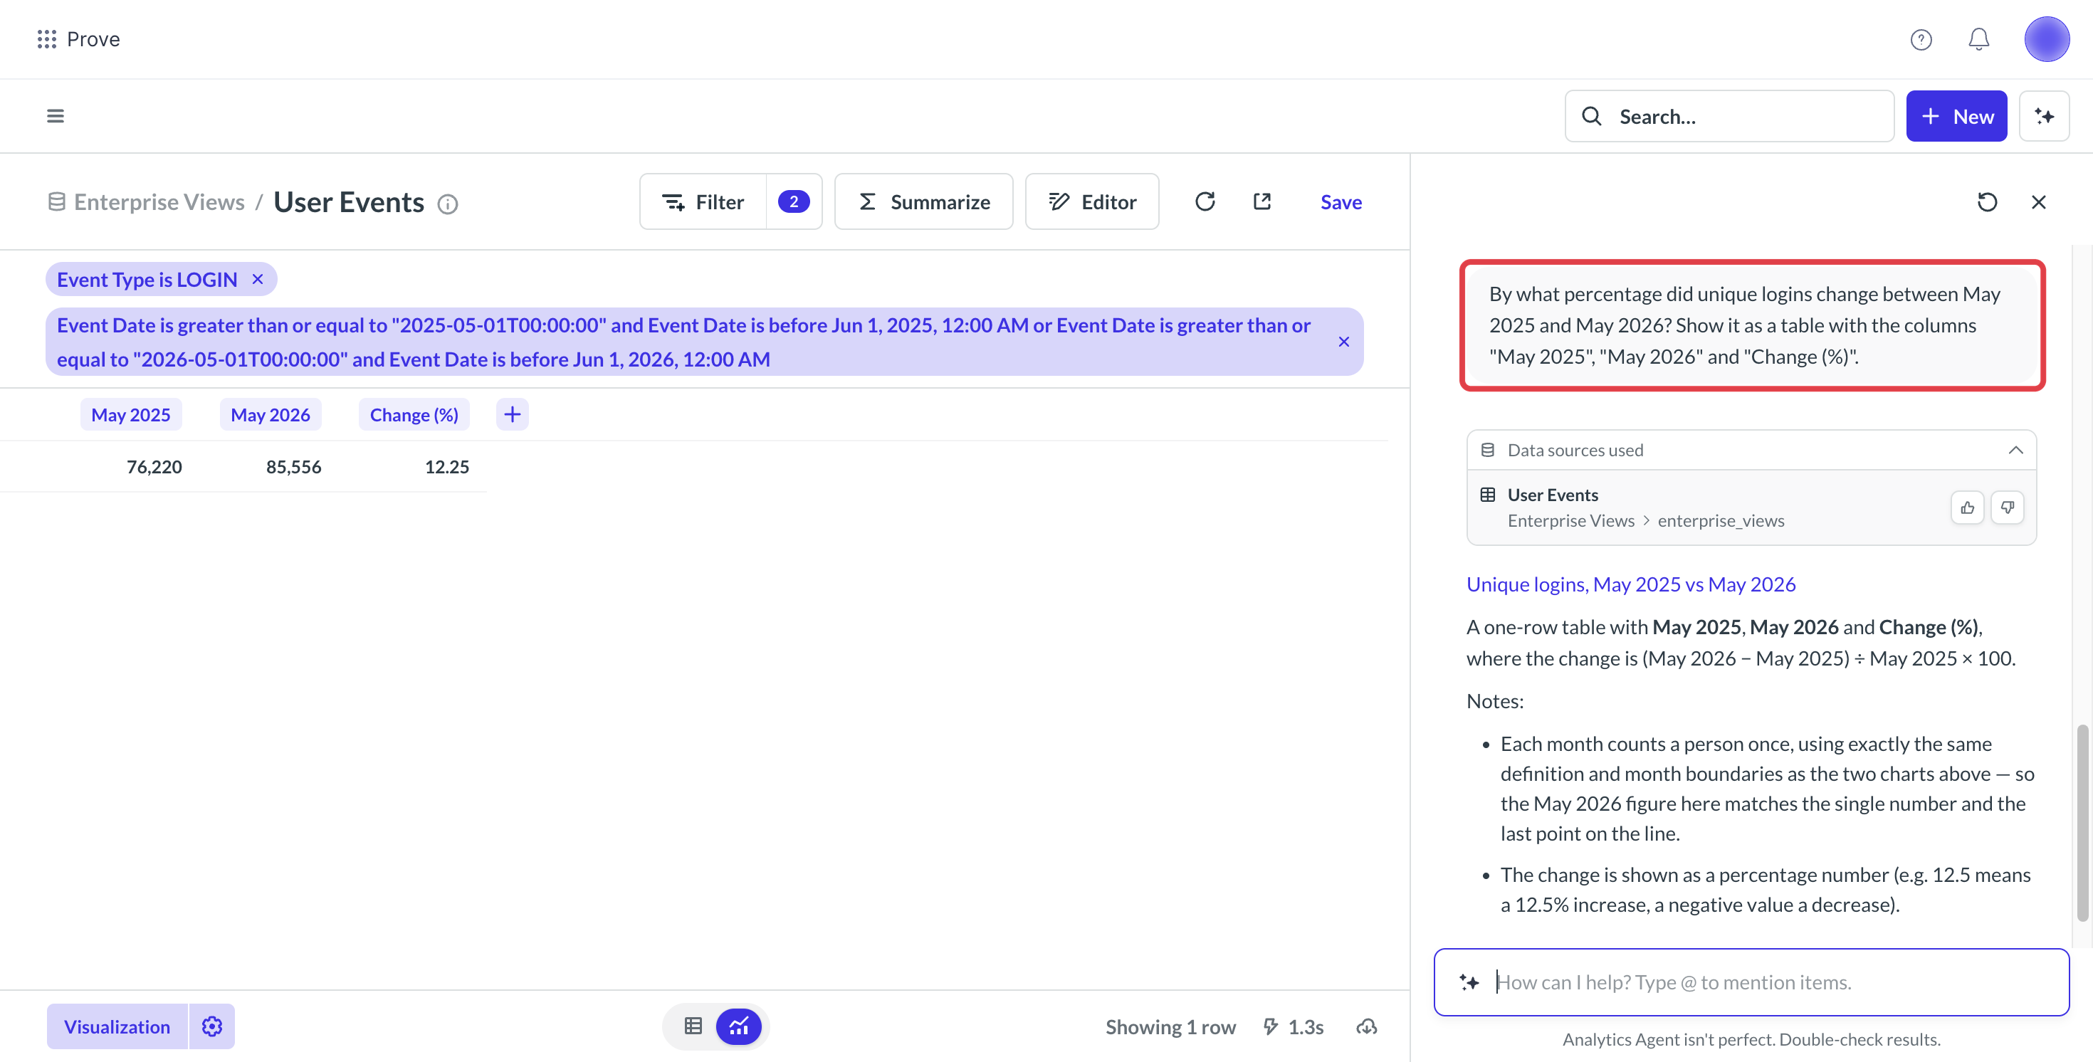Open the user profile avatar
This screenshot has width=2093, height=1062.
tap(2047, 39)
